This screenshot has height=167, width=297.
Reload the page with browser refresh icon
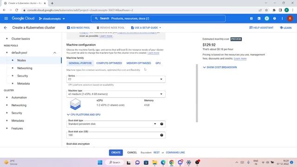17,10
